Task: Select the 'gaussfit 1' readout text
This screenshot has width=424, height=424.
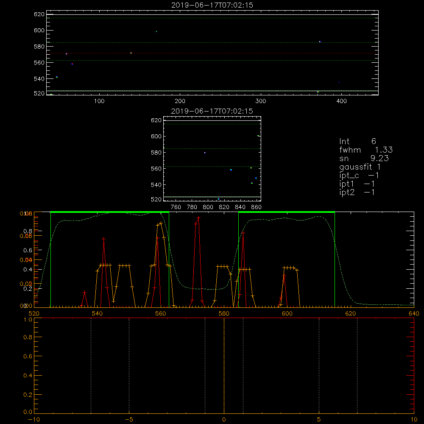Action: coord(360,167)
